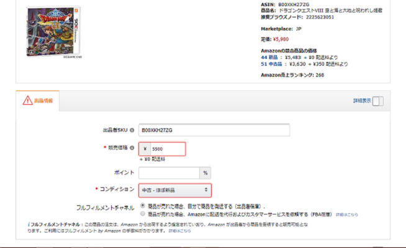This screenshot has width=406, height=248.
Task: Click the 推奨ブラウズノード value 2225623051
Action: [320, 17]
